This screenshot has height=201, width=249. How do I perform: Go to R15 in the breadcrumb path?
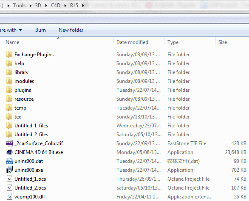click(x=74, y=6)
